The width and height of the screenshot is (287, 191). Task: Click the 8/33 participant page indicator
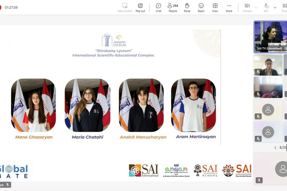(283, 148)
